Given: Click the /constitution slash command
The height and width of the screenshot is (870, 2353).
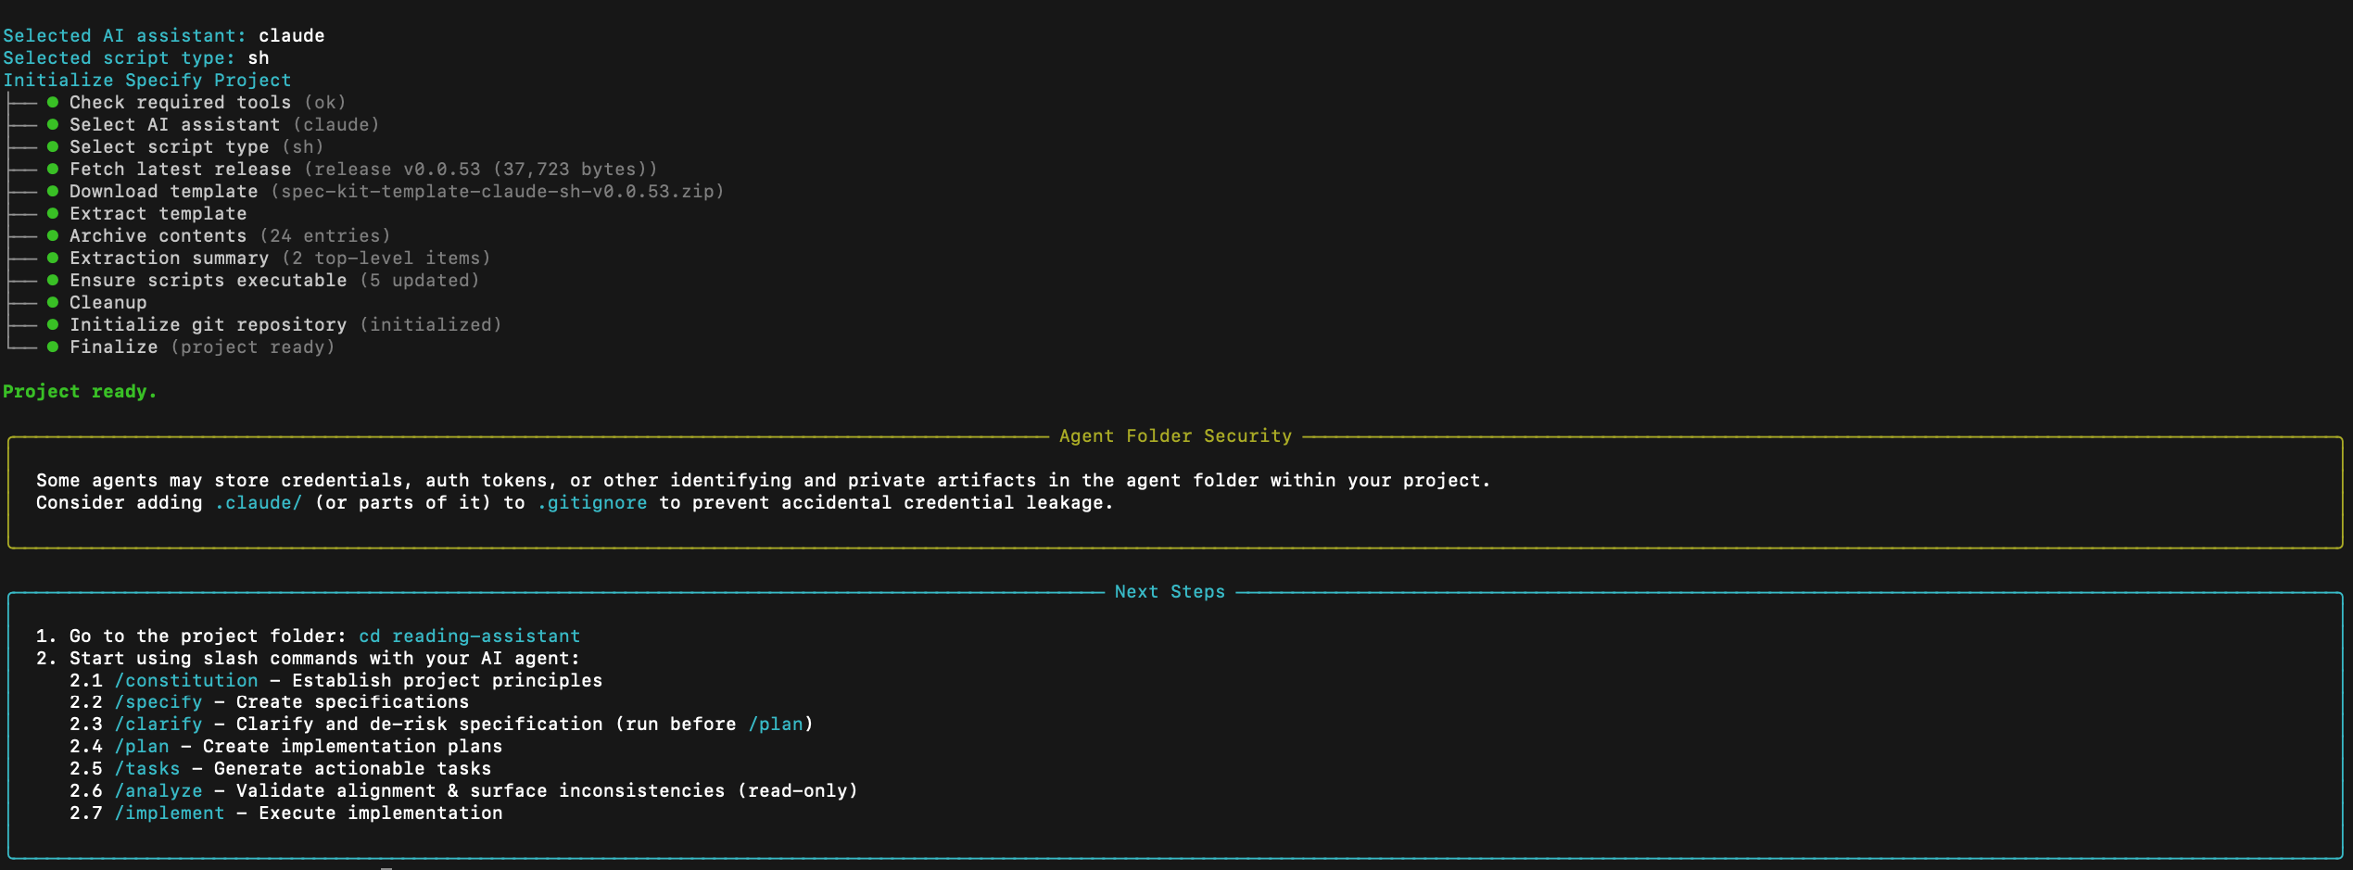Looking at the screenshot, I should click(186, 680).
